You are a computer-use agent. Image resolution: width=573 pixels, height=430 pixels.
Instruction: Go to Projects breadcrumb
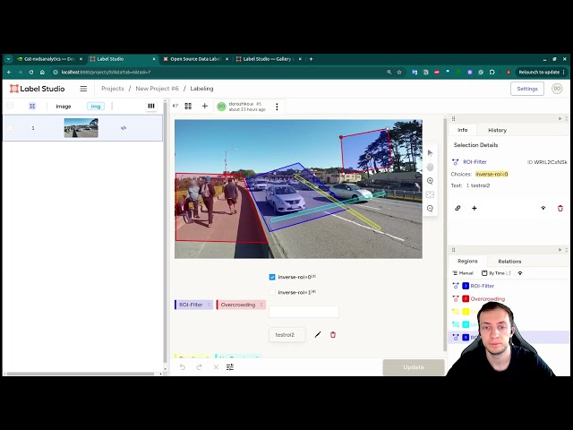click(113, 89)
